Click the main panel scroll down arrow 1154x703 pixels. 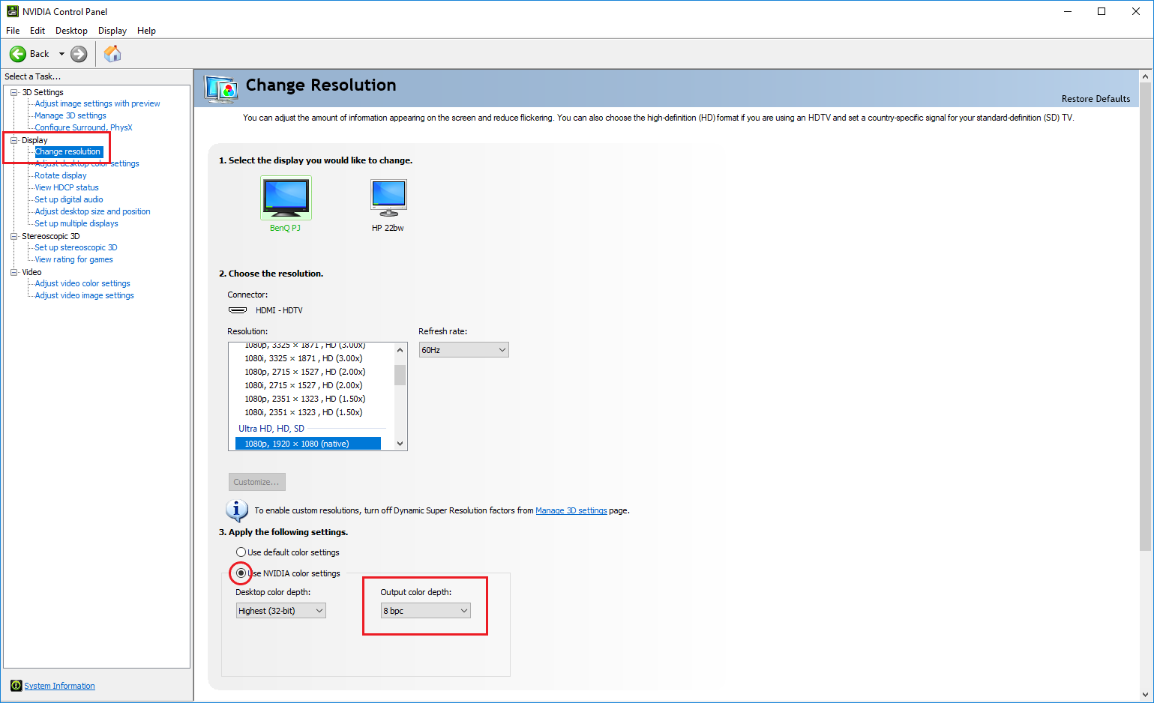pos(1145,695)
